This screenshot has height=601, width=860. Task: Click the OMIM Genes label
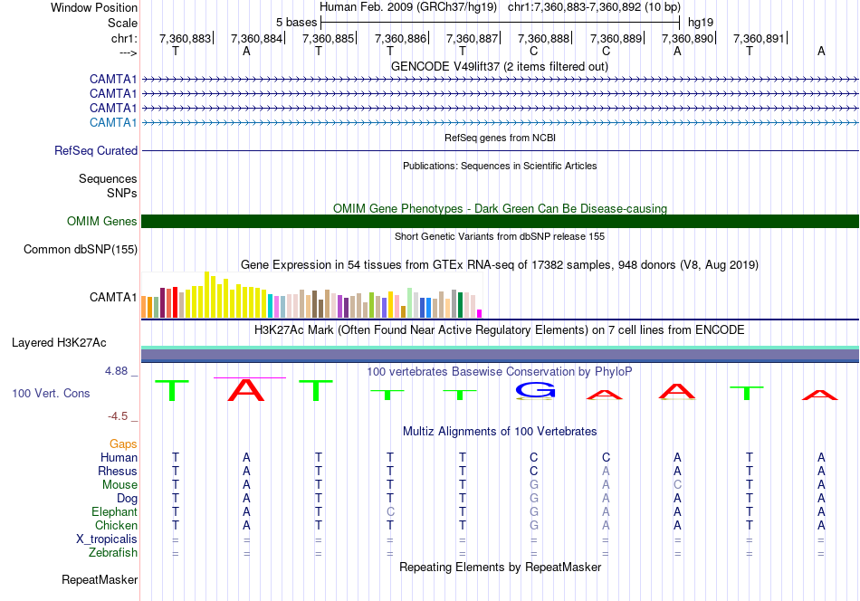tap(102, 221)
